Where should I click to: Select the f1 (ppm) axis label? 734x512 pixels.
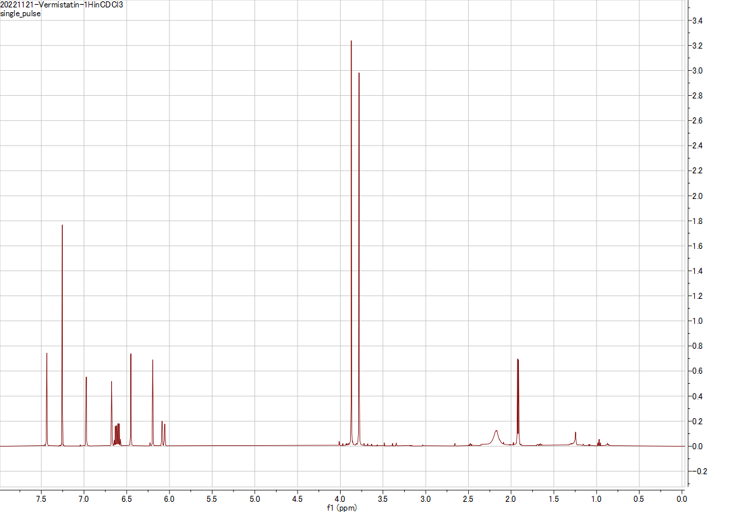(341, 506)
